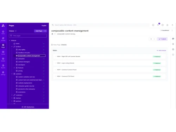Click the Search Agility CMS Website field
The height and width of the screenshot is (132, 176).
coord(101,25)
